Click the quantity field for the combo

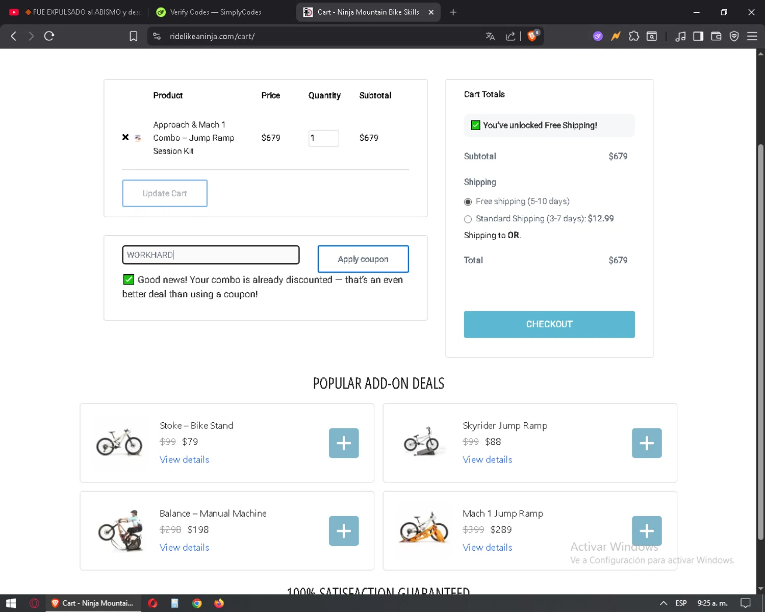click(324, 138)
